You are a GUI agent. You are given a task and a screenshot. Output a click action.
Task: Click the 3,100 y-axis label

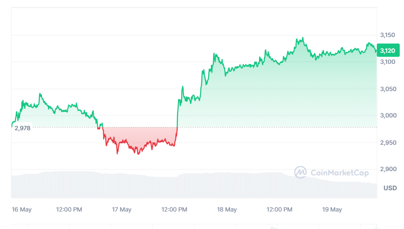(x=387, y=62)
